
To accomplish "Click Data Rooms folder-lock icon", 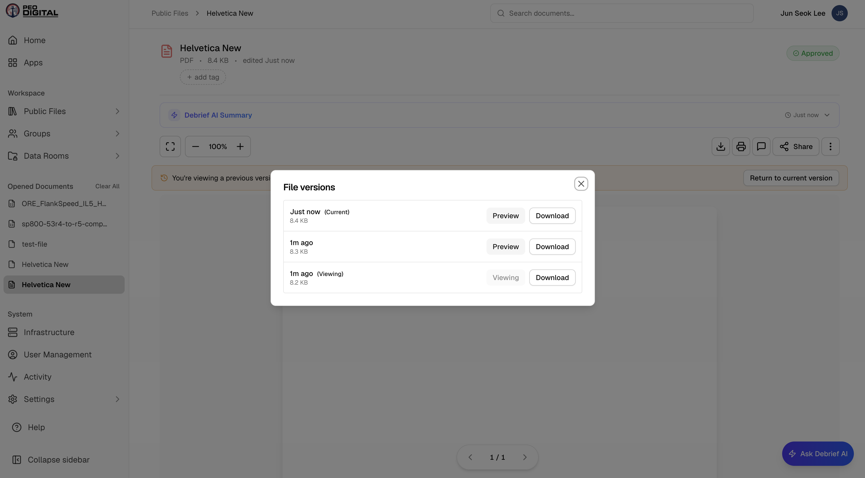I will [x=13, y=156].
